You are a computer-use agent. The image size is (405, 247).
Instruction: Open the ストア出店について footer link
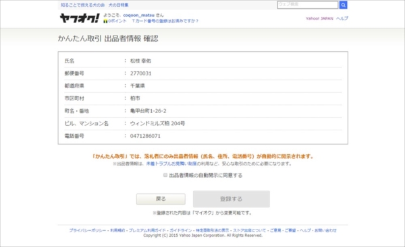(249, 230)
